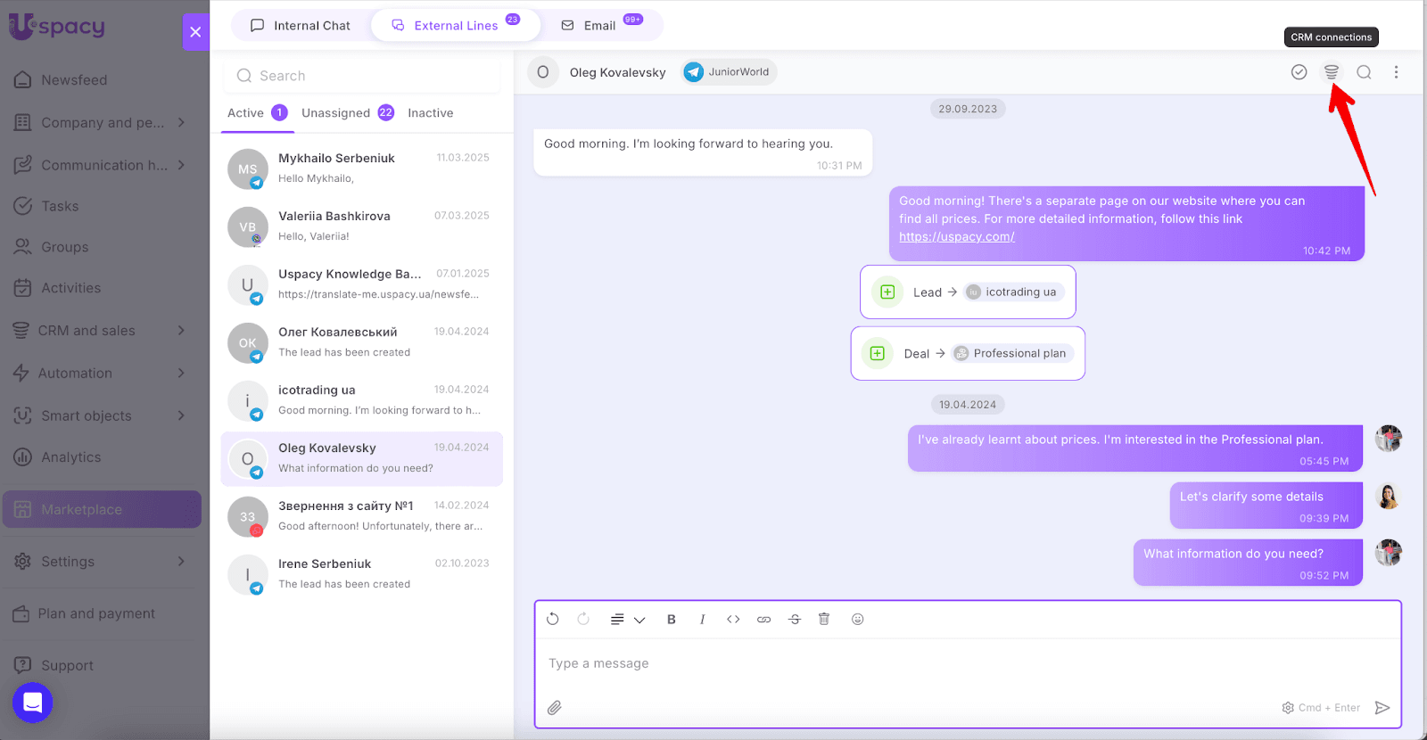Open send shortcut settings gear
The height and width of the screenshot is (740, 1427).
click(x=1288, y=708)
